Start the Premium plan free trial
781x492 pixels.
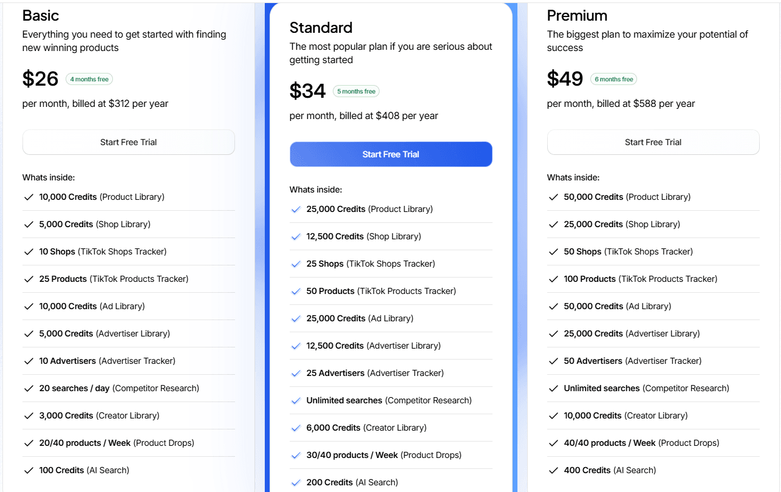point(653,142)
